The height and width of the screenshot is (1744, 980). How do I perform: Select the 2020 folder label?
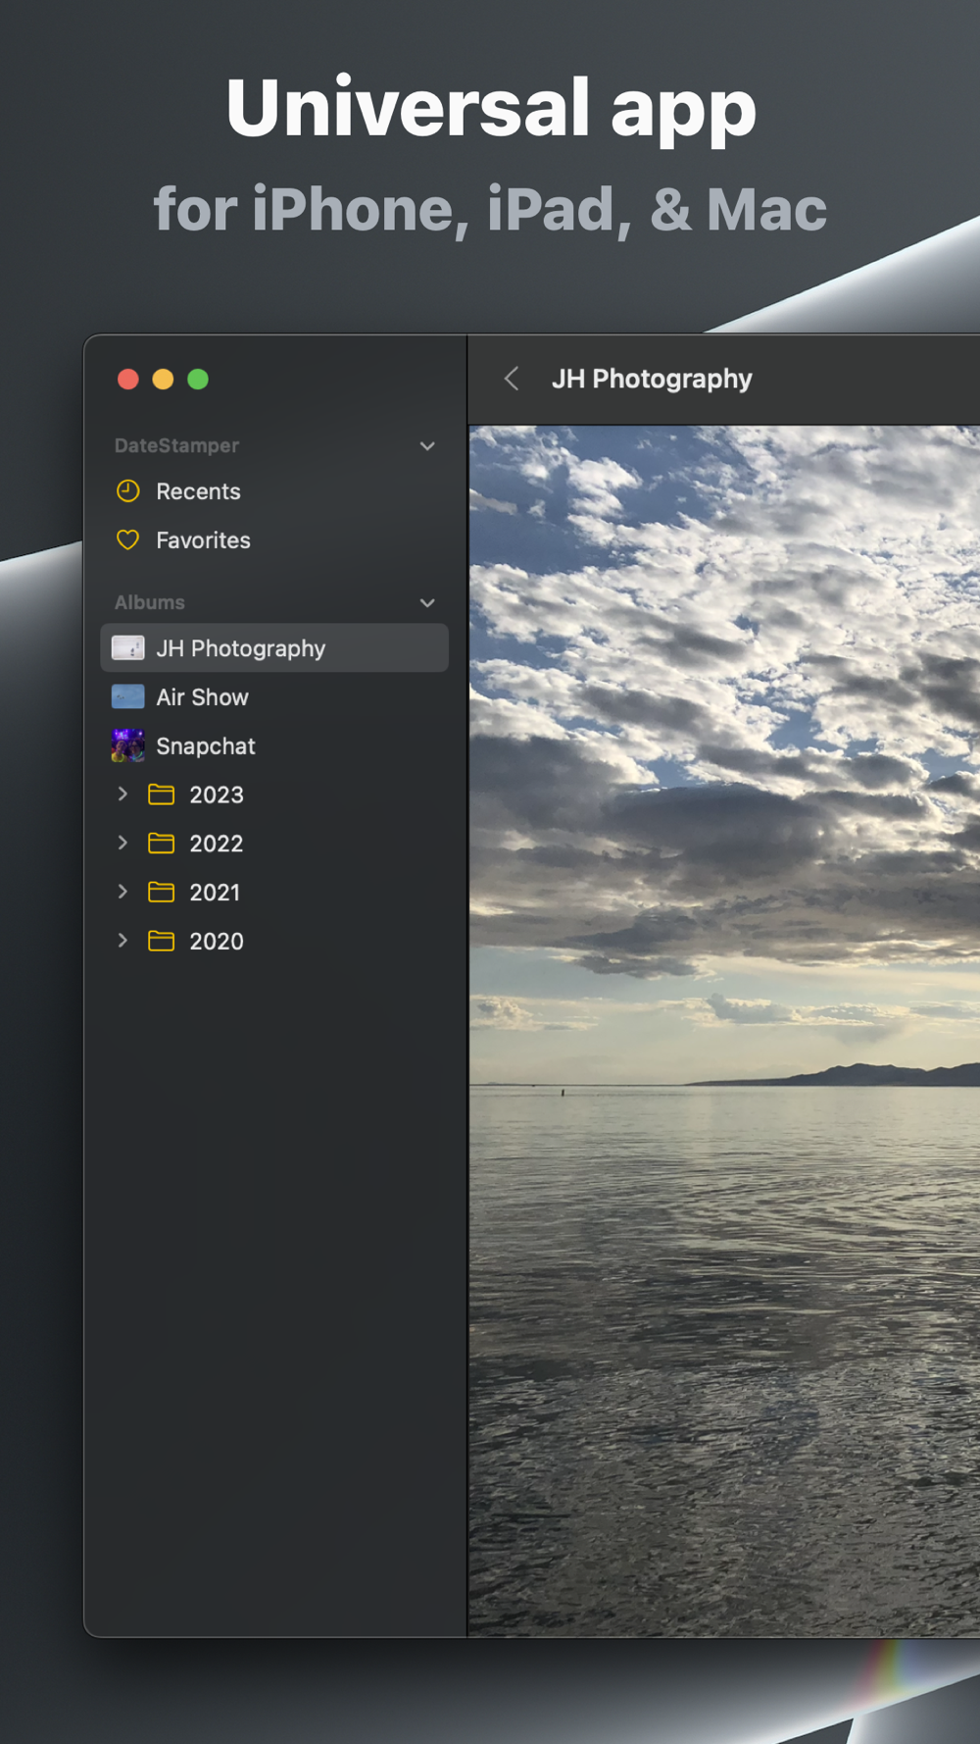point(217,942)
